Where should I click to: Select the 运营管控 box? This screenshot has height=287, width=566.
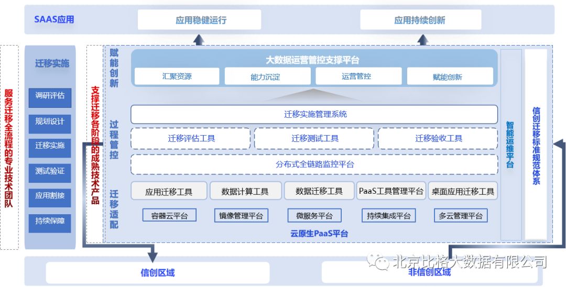point(359,76)
